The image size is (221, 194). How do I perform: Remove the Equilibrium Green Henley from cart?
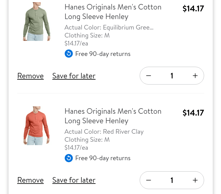[x=30, y=76]
